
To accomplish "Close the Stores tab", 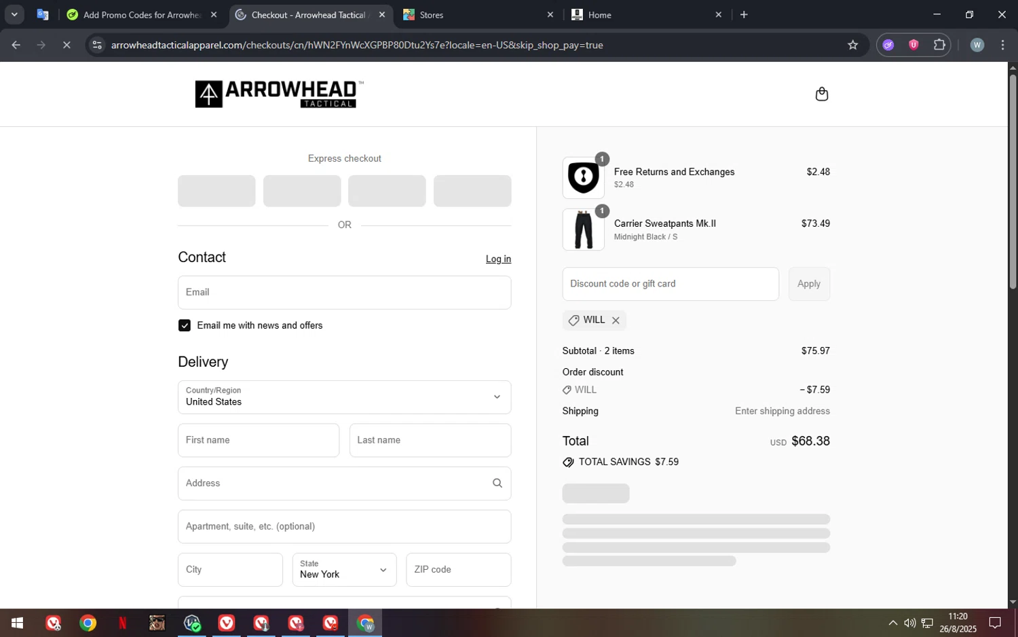I will [550, 15].
